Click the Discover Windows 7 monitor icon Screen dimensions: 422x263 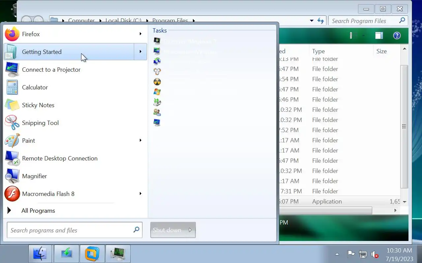click(157, 41)
